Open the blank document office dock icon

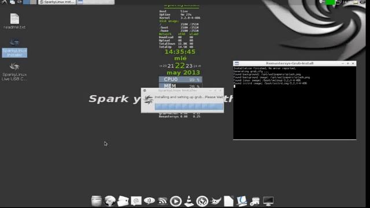pos(228,201)
